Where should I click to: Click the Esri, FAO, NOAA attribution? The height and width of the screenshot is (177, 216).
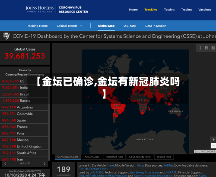(205, 151)
